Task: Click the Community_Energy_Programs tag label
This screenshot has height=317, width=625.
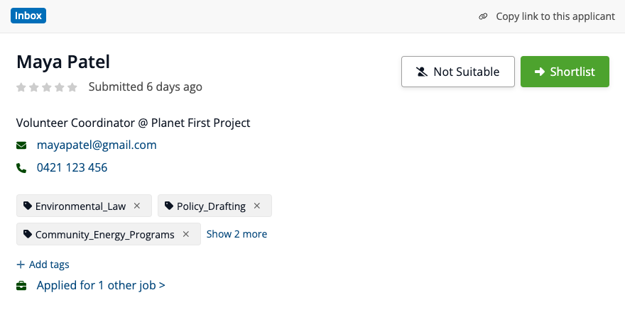Action: 104,235
